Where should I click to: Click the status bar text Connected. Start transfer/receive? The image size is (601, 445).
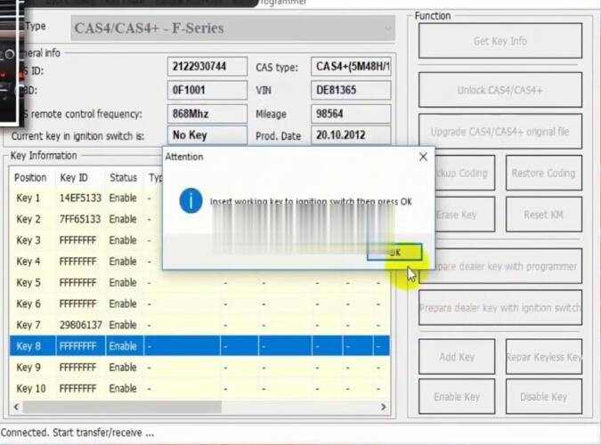pyautogui.click(x=77, y=433)
